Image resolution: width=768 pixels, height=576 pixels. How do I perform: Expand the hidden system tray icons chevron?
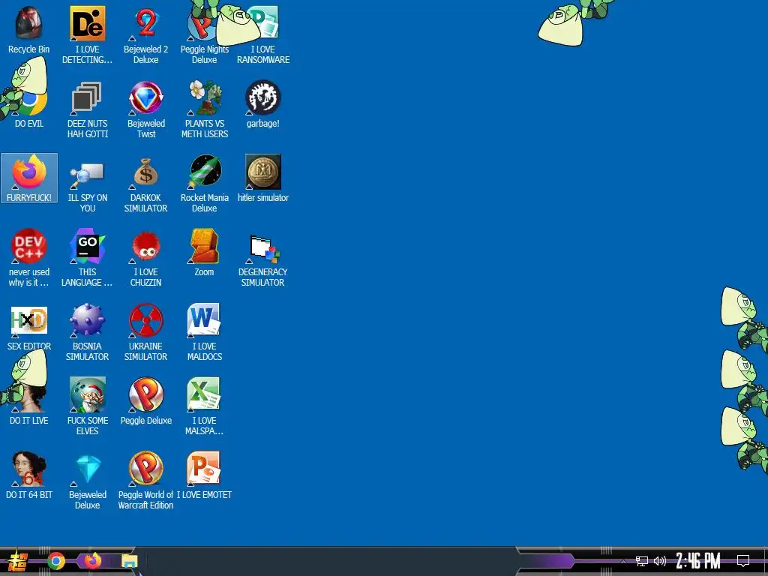point(623,561)
